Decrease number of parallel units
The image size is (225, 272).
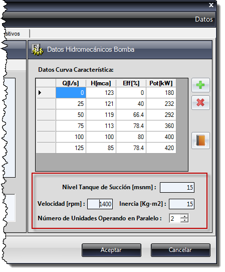pyautogui.click(x=184, y=220)
